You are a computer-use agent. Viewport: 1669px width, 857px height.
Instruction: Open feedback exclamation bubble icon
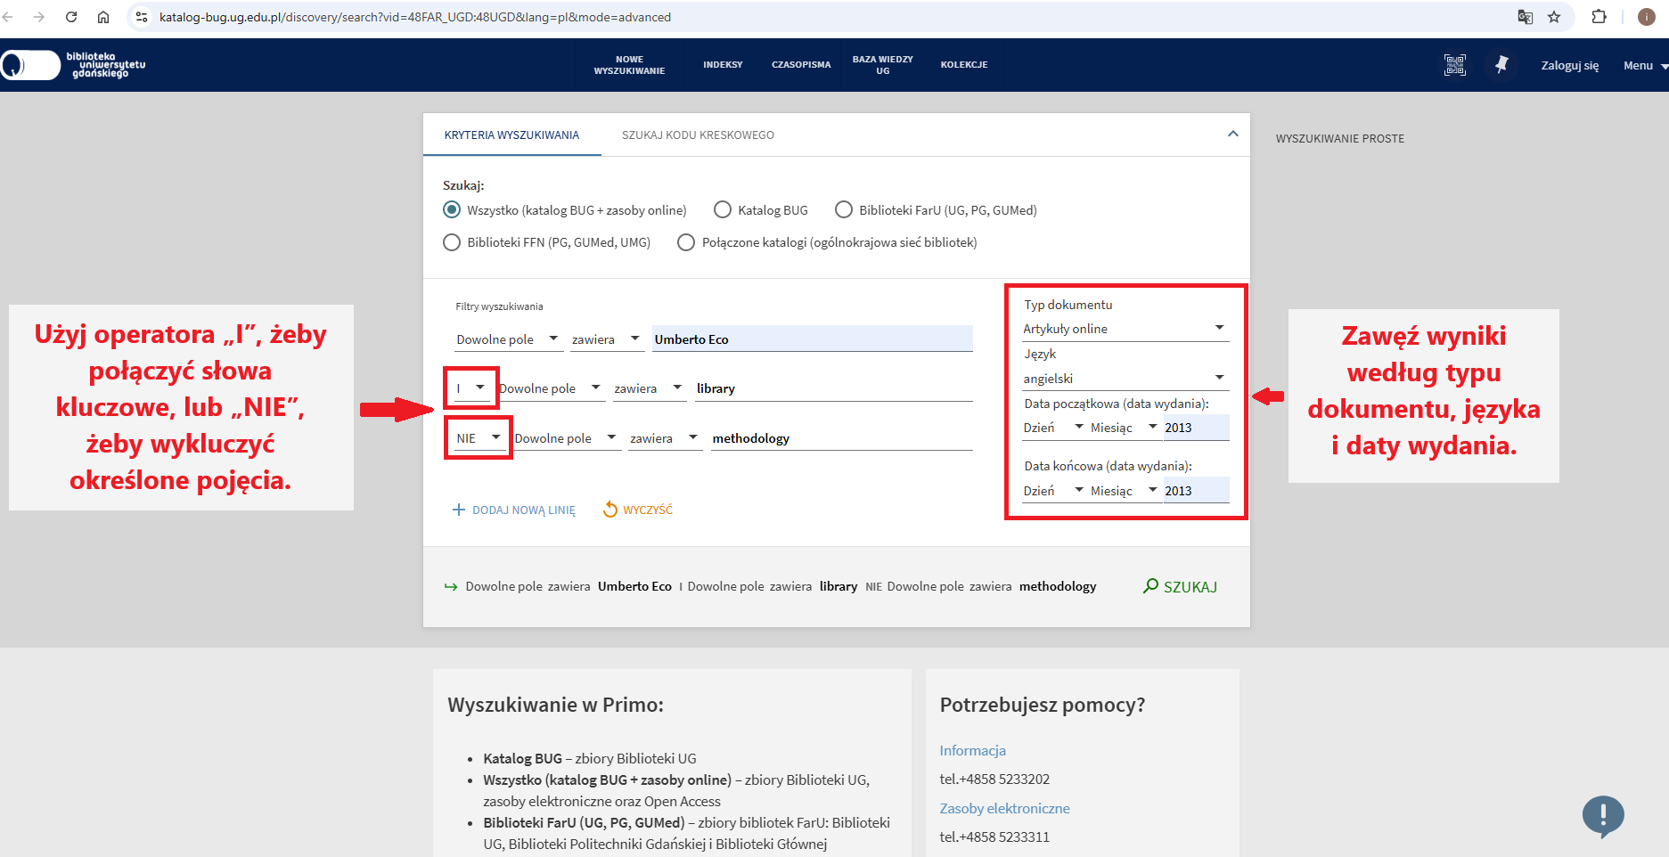click(x=1602, y=815)
